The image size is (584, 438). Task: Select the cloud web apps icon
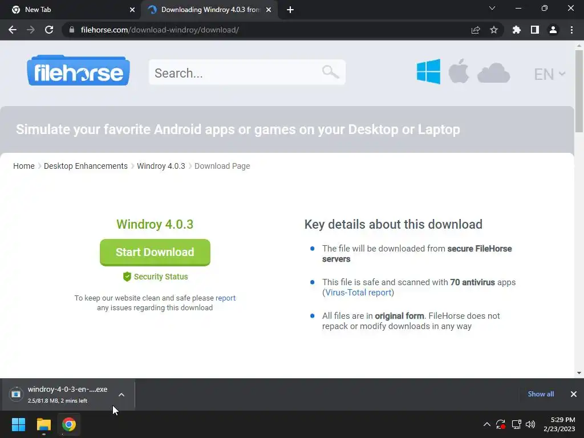(493, 73)
